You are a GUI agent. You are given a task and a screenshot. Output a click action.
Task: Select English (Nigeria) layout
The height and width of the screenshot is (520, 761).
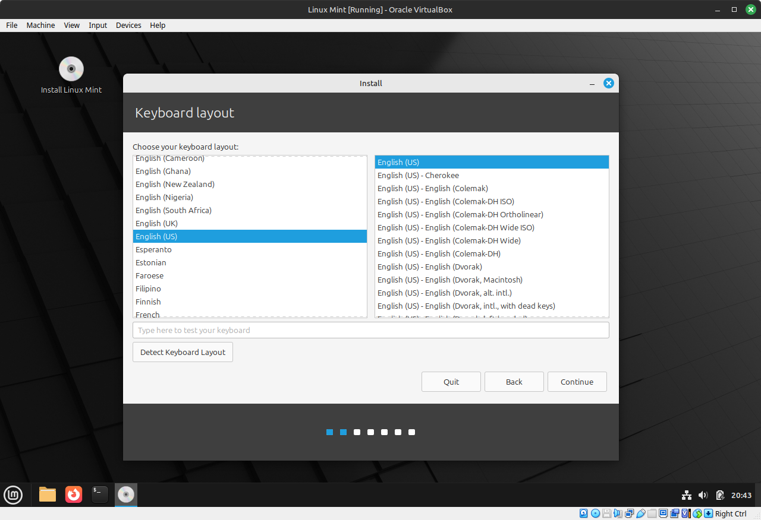click(x=250, y=197)
